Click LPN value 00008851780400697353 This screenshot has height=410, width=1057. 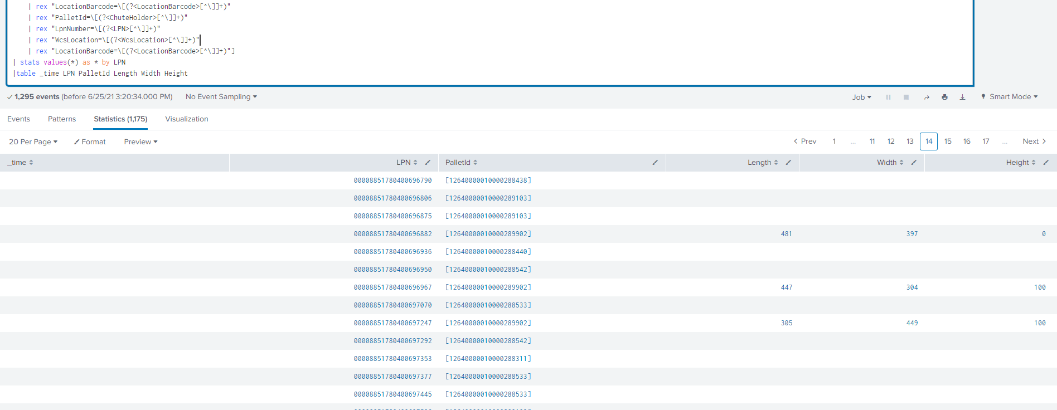coord(392,359)
